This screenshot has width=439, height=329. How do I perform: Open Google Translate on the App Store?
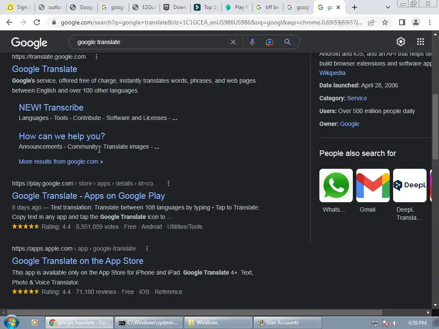(x=78, y=261)
